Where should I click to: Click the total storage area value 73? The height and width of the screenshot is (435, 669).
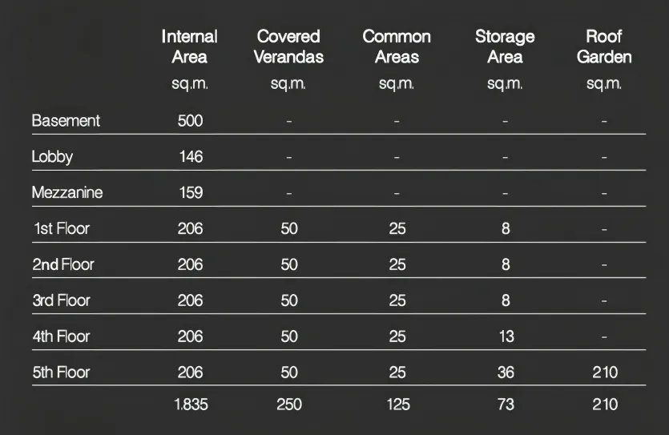[x=506, y=405]
